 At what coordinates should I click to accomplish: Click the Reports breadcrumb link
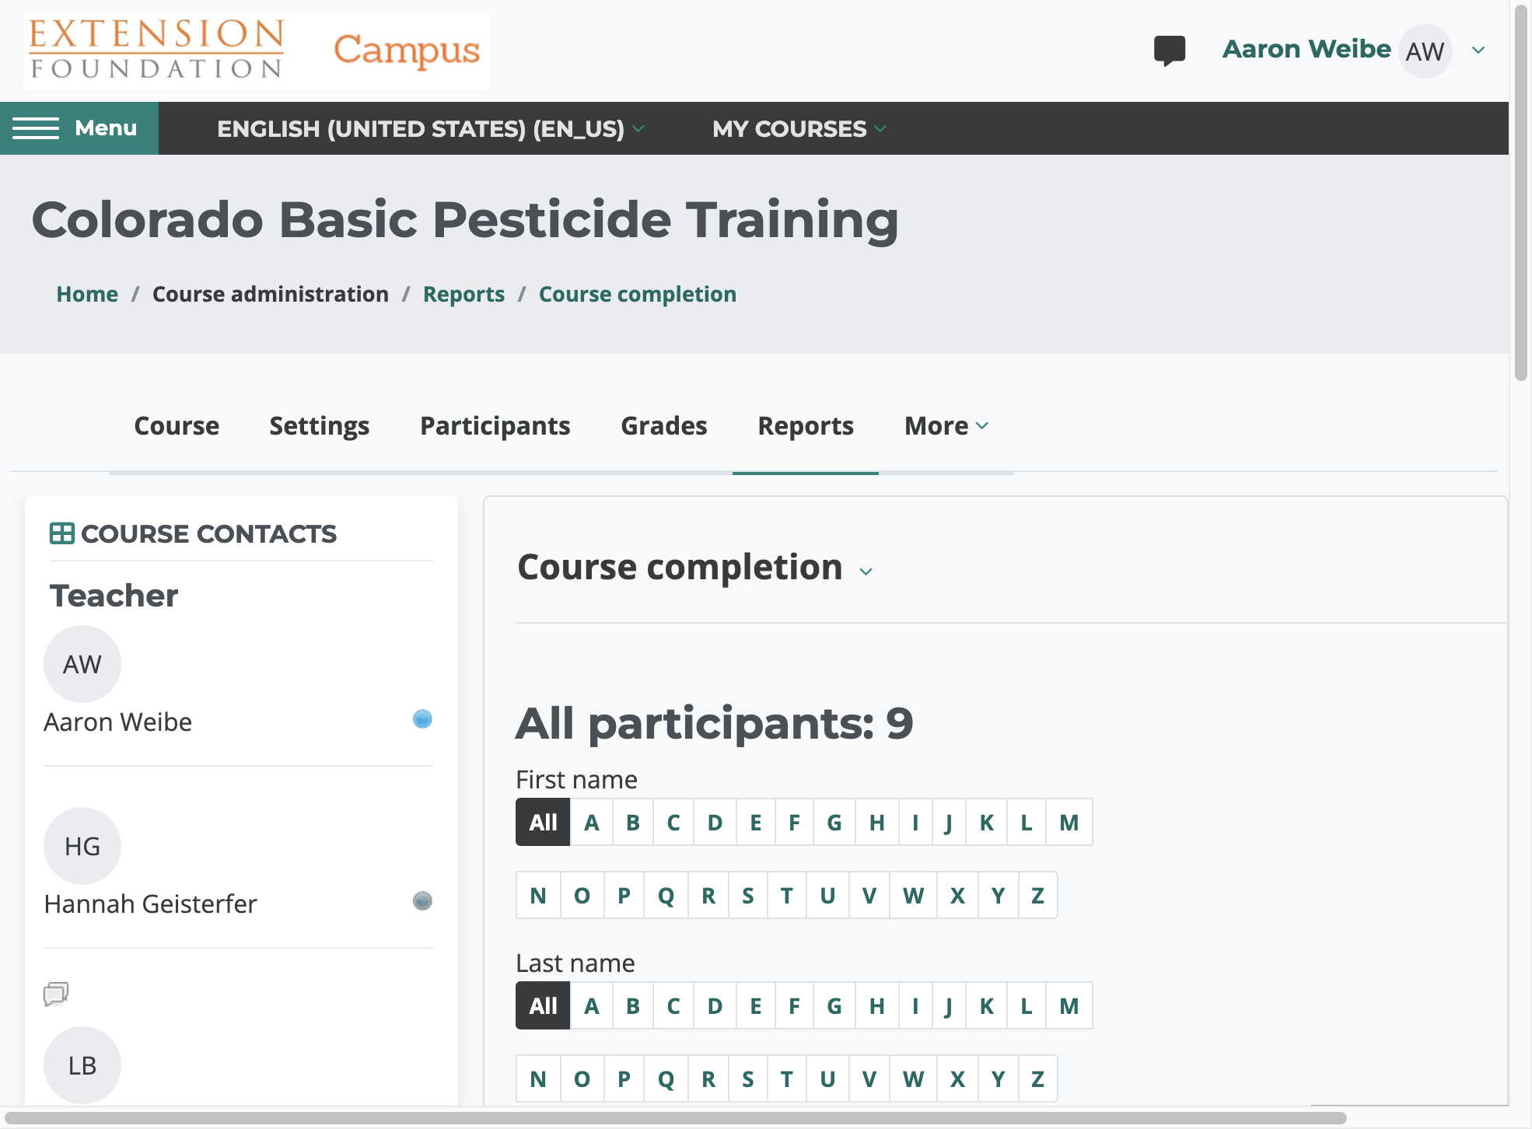click(x=463, y=294)
